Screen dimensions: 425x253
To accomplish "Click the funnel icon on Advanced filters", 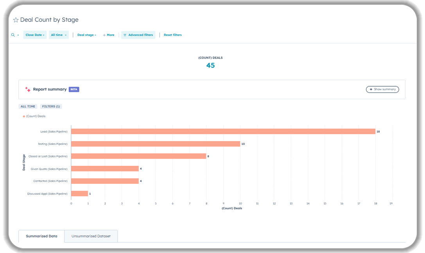I will tap(125, 35).
